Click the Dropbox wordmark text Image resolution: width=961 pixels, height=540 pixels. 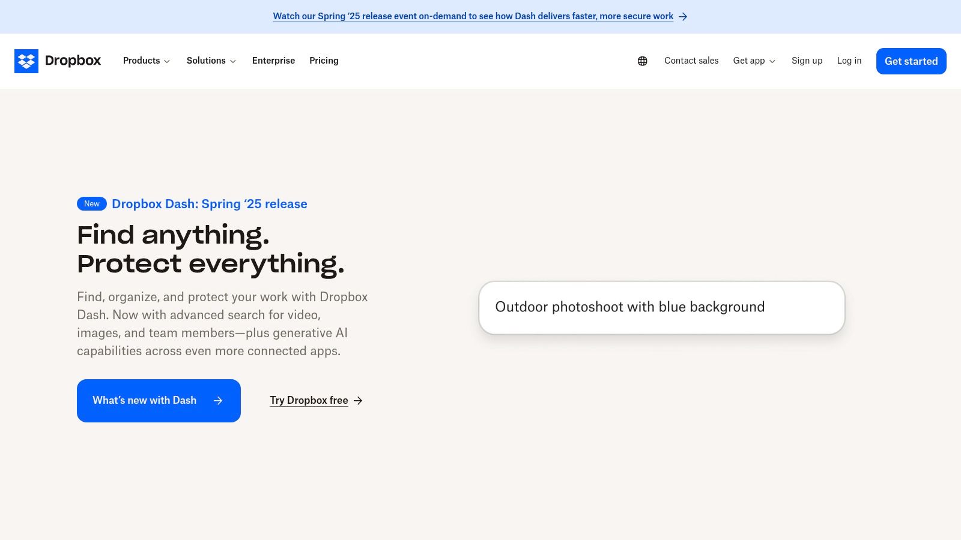pos(73,61)
